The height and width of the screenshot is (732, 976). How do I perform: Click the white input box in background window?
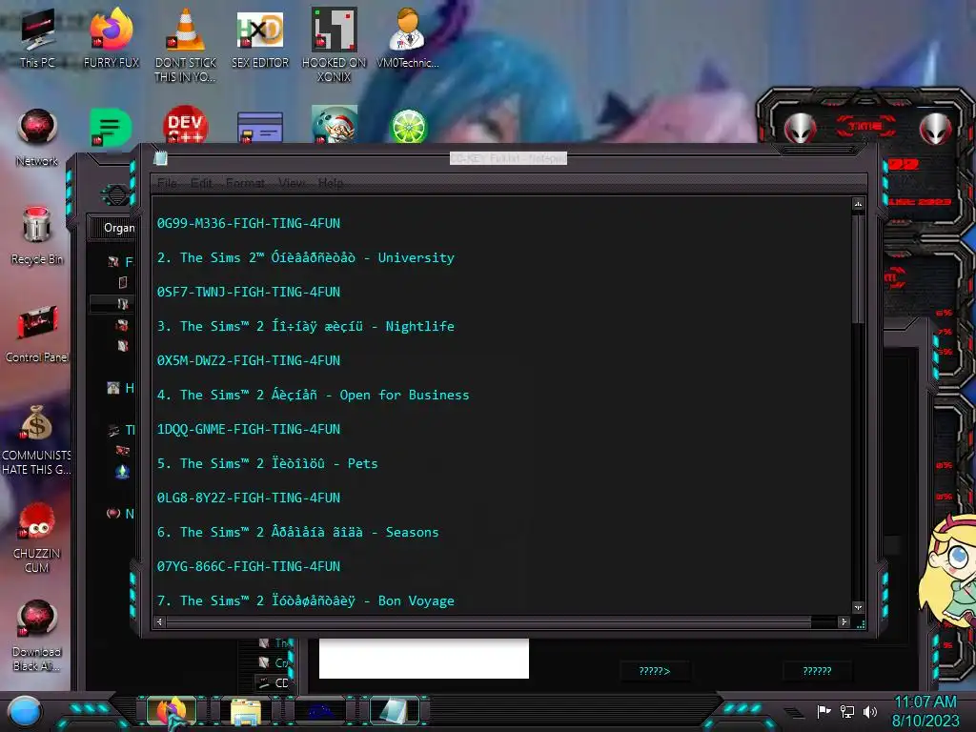(424, 659)
